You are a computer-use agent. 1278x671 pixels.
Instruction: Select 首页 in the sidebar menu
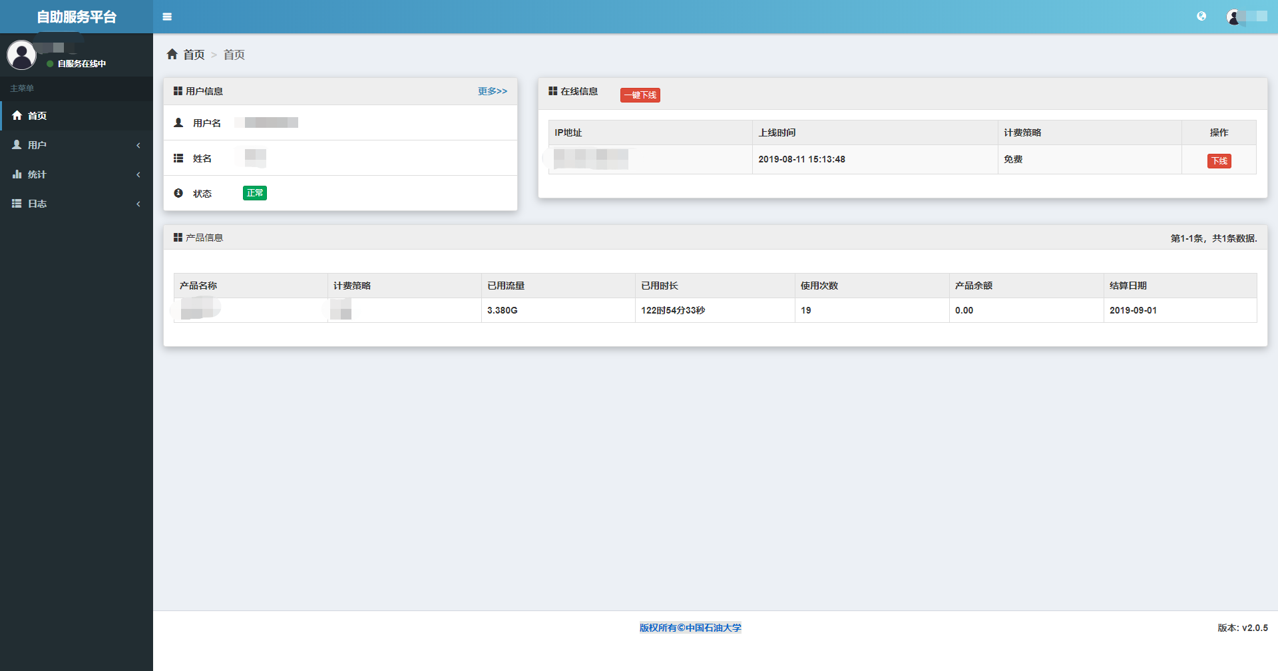click(37, 116)
